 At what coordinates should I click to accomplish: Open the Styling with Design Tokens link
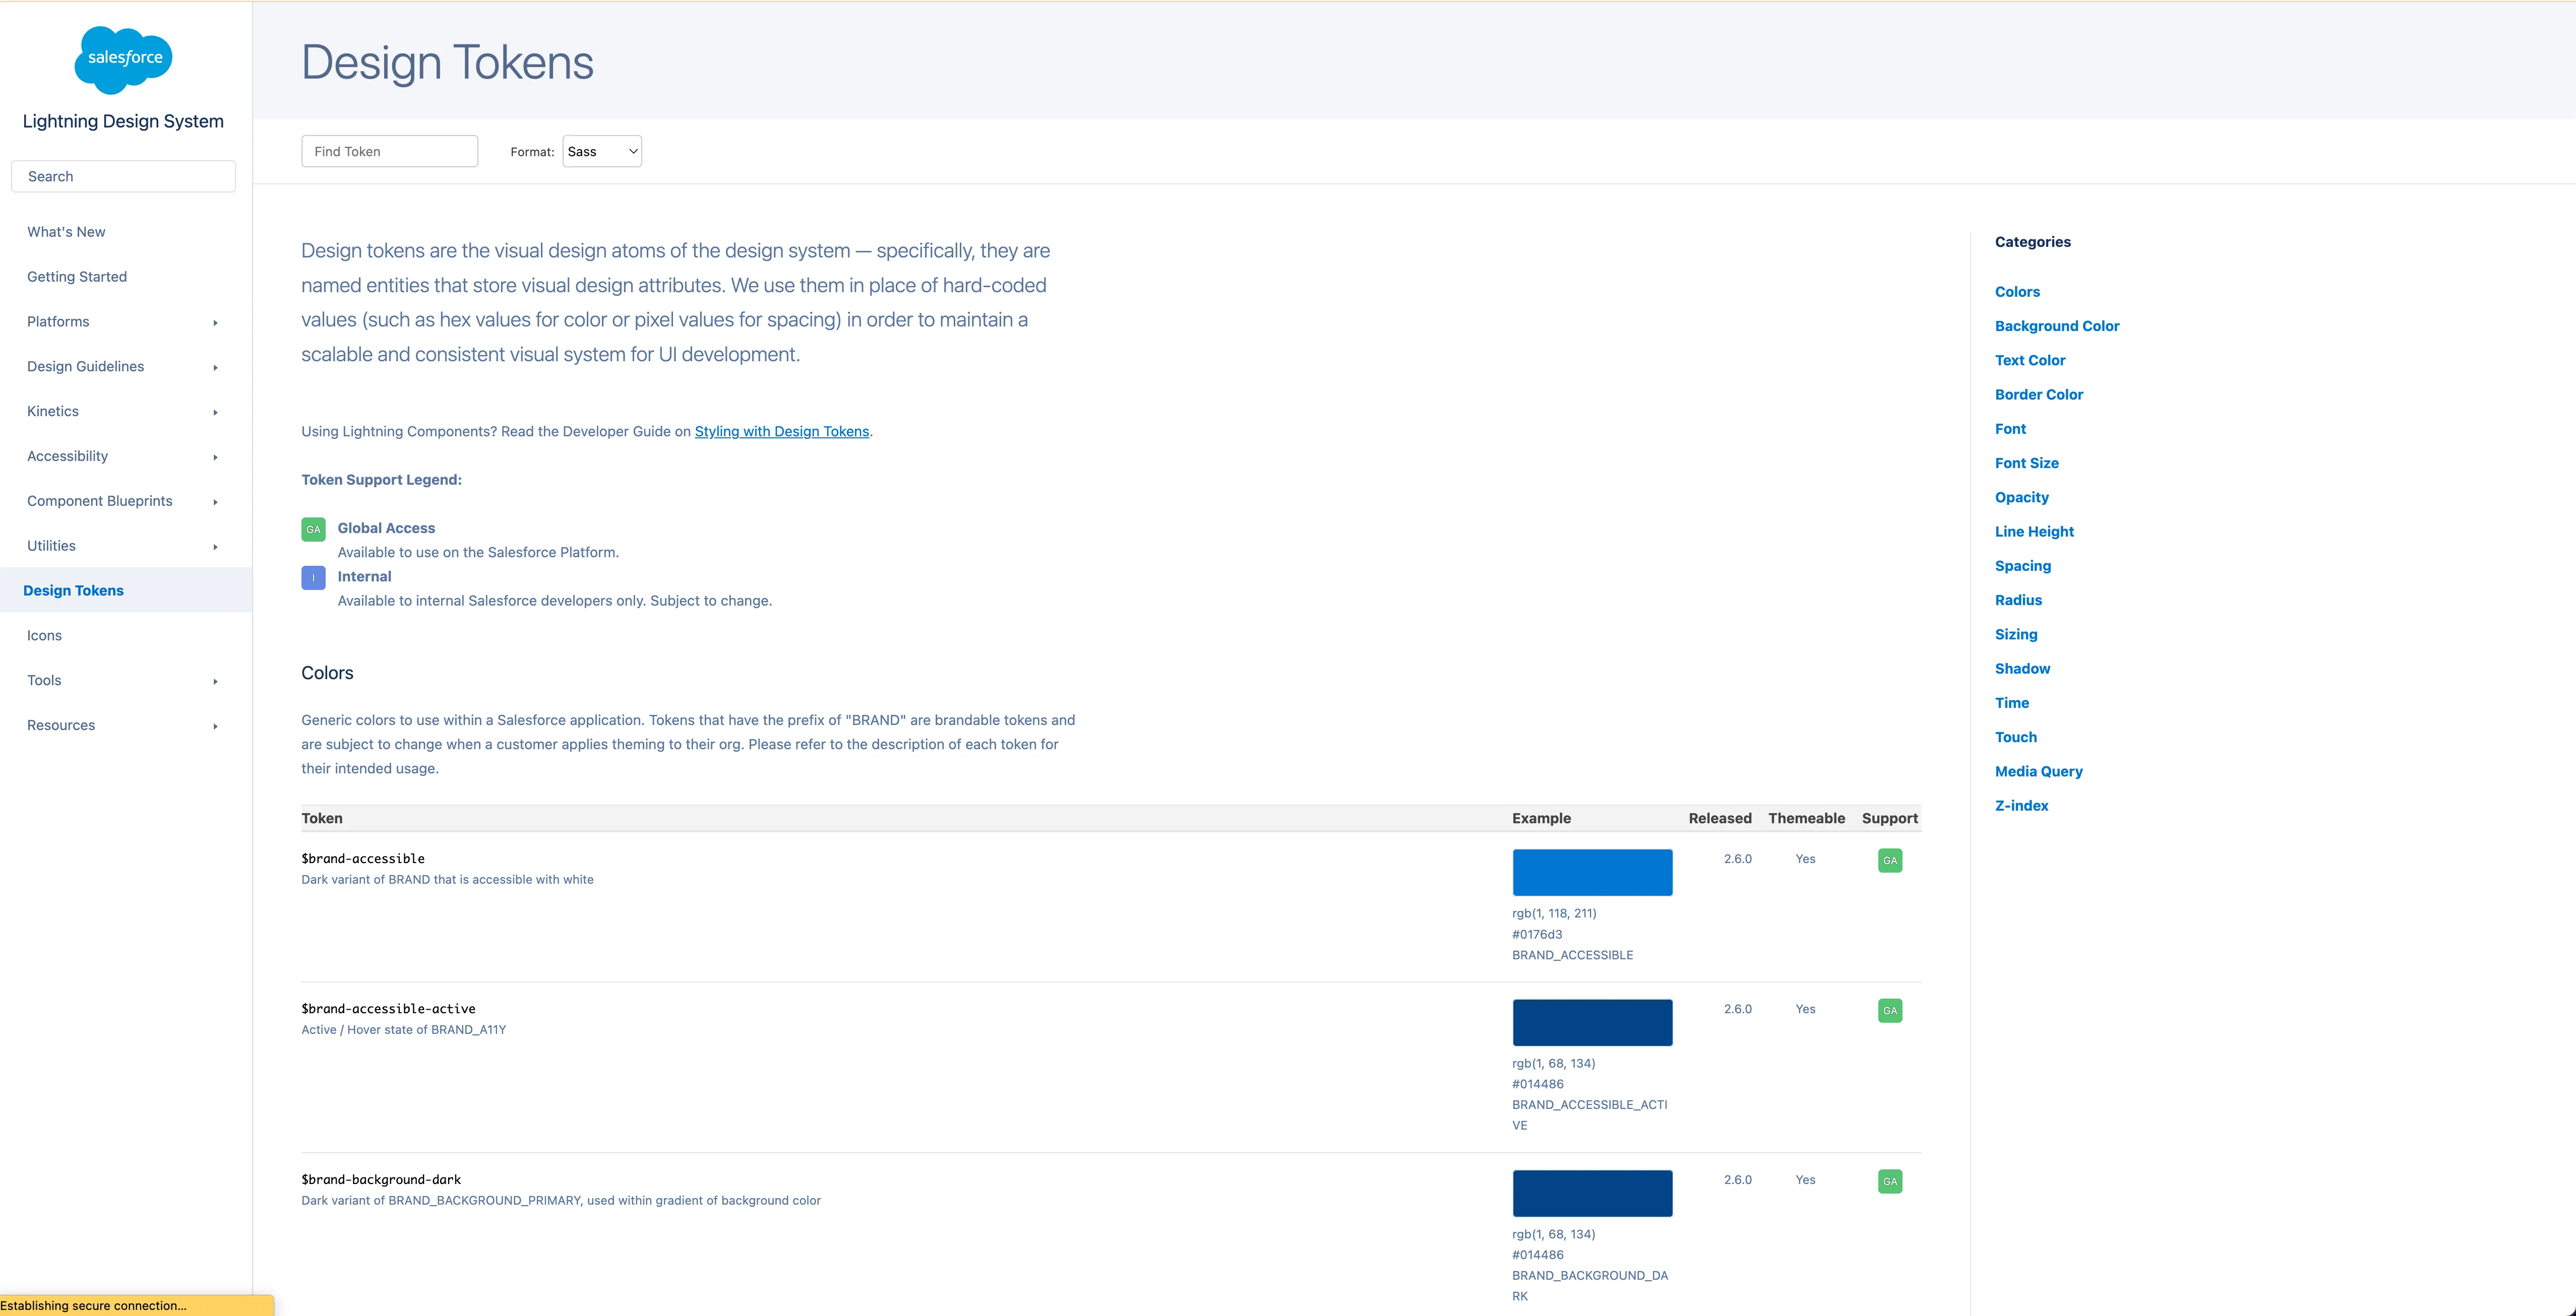pos(781,432)
